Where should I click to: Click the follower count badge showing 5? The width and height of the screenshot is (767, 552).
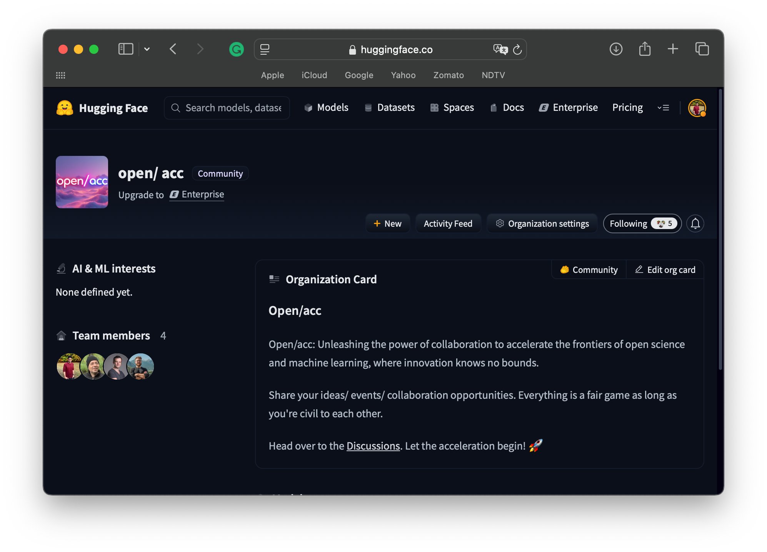click(664, 224)
